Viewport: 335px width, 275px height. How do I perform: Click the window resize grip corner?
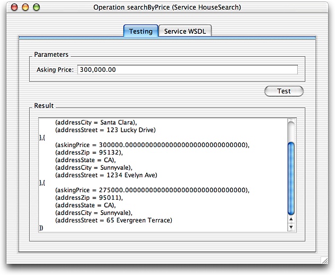point(324,260)
